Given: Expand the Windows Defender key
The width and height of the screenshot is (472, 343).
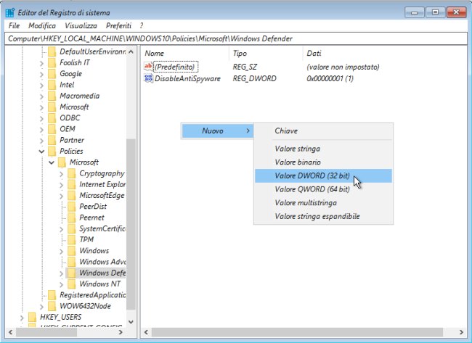Looking at the screenshot, I should tap(62, 273).
